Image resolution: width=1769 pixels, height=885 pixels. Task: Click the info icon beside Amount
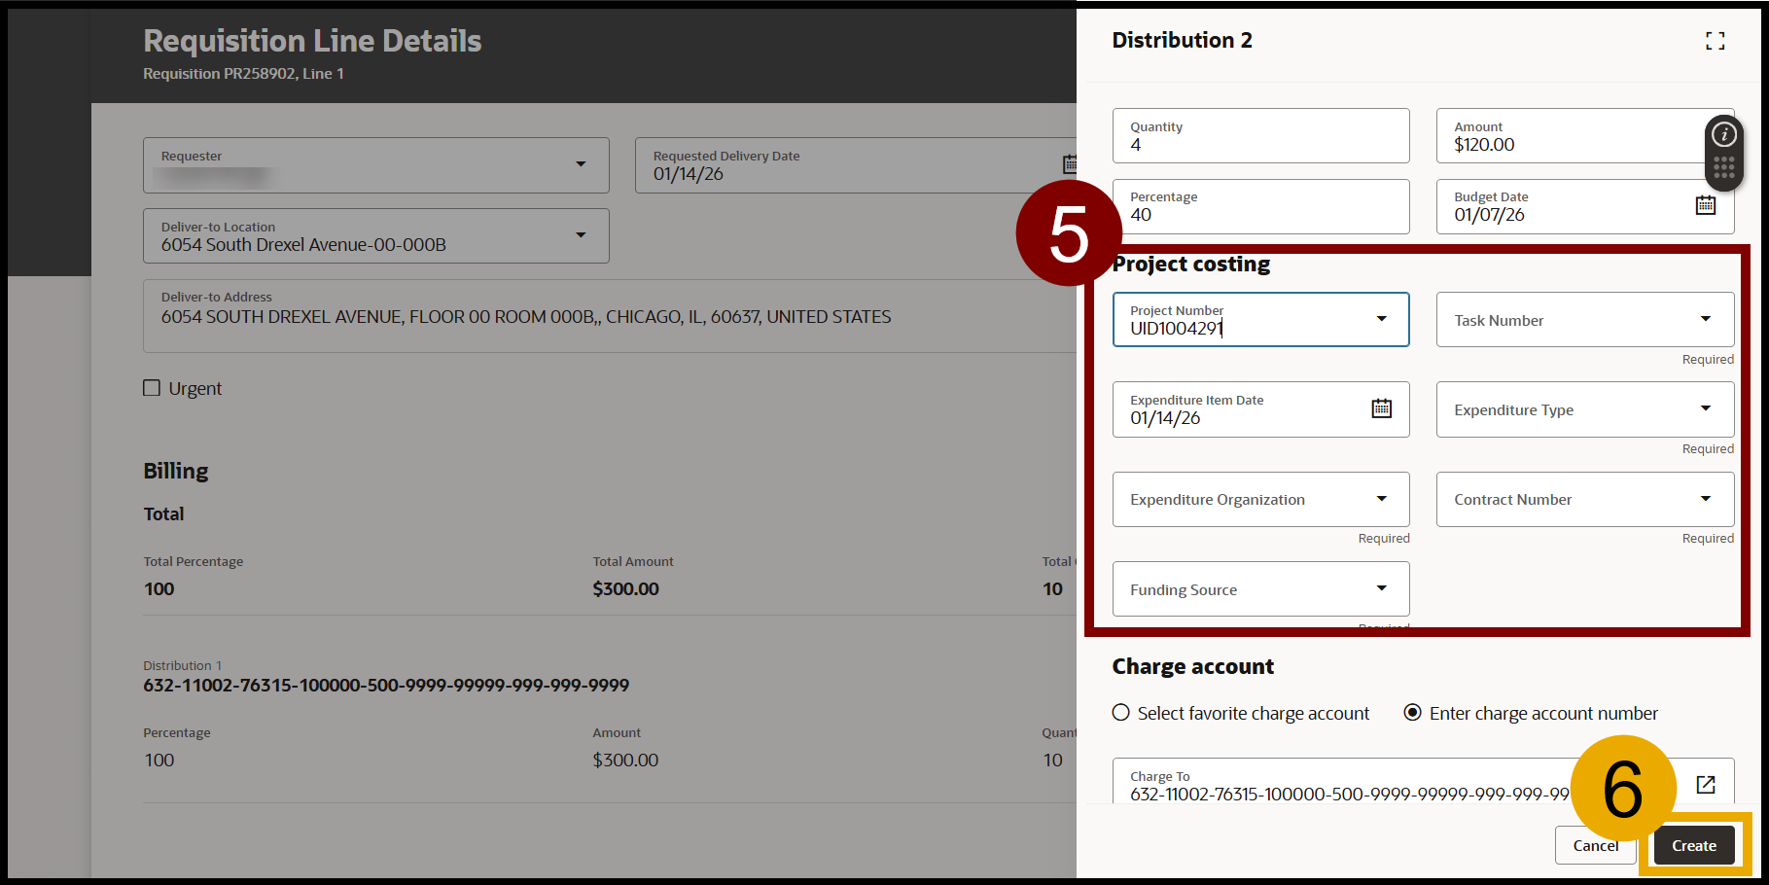click(x=1723, y=135)
